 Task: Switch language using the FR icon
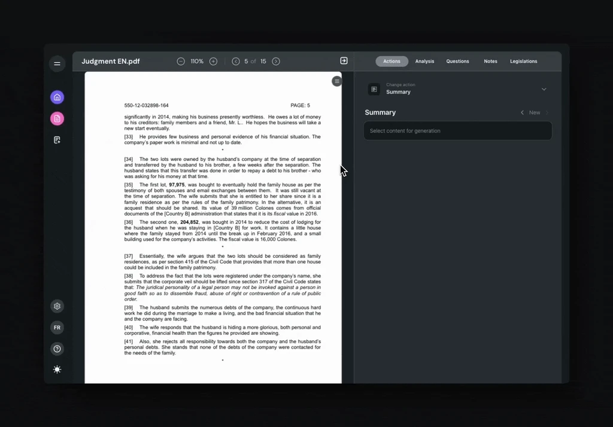click(57, 327)
